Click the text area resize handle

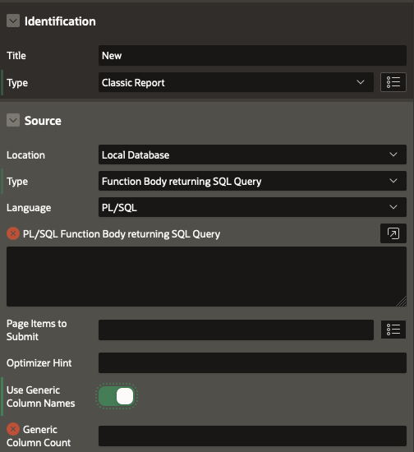pos(402,302)
